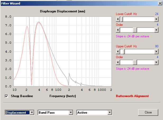
Task: Click Lower Cutoff slider thumb
Action: pyautogui.click(x=121, y=19)
